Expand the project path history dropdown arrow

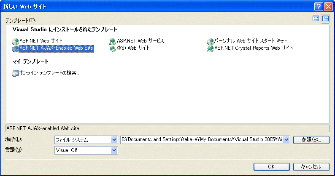tap(286, 140)
